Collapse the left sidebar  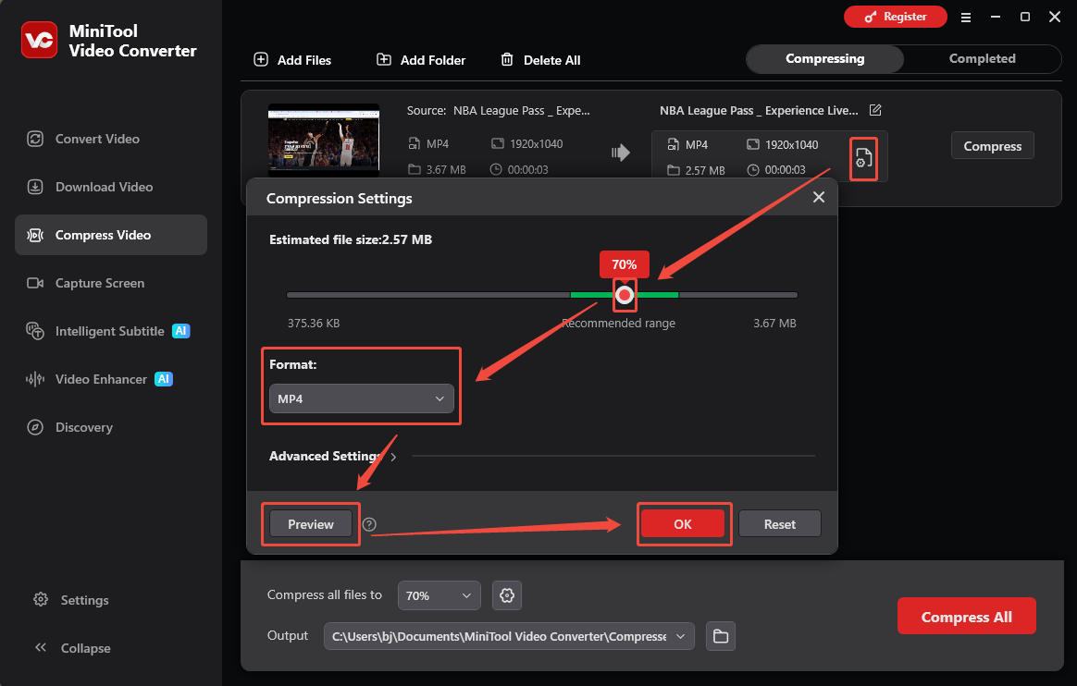[72, 647]
